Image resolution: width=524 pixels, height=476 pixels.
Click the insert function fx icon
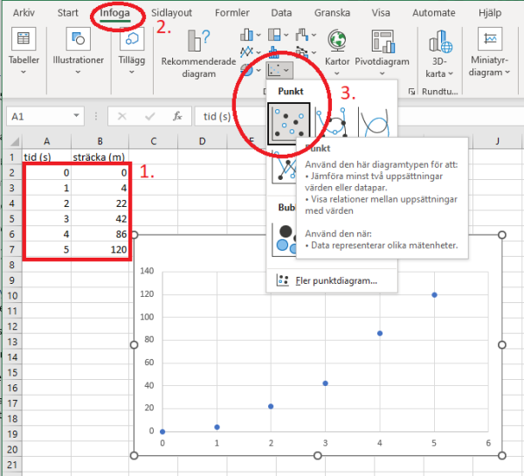(x=177, y=116)
